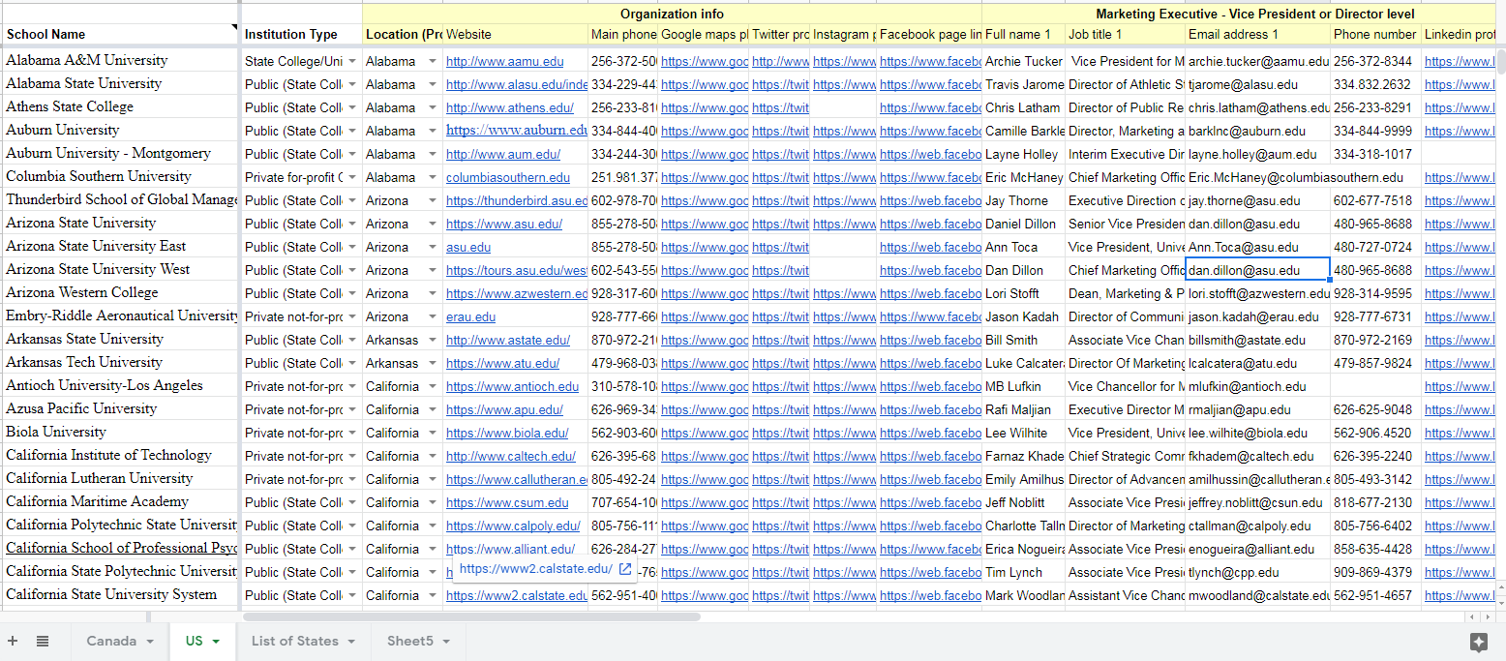Click the horizontal scrollbar thumb
The width and height of the screenshot is (1506, 661).
pos(471,616)
